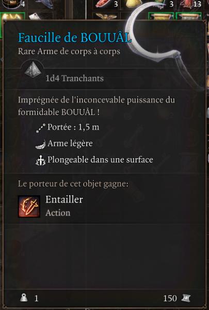Click the weight icon beside 1
209x310 pixels.
point(24,298)
